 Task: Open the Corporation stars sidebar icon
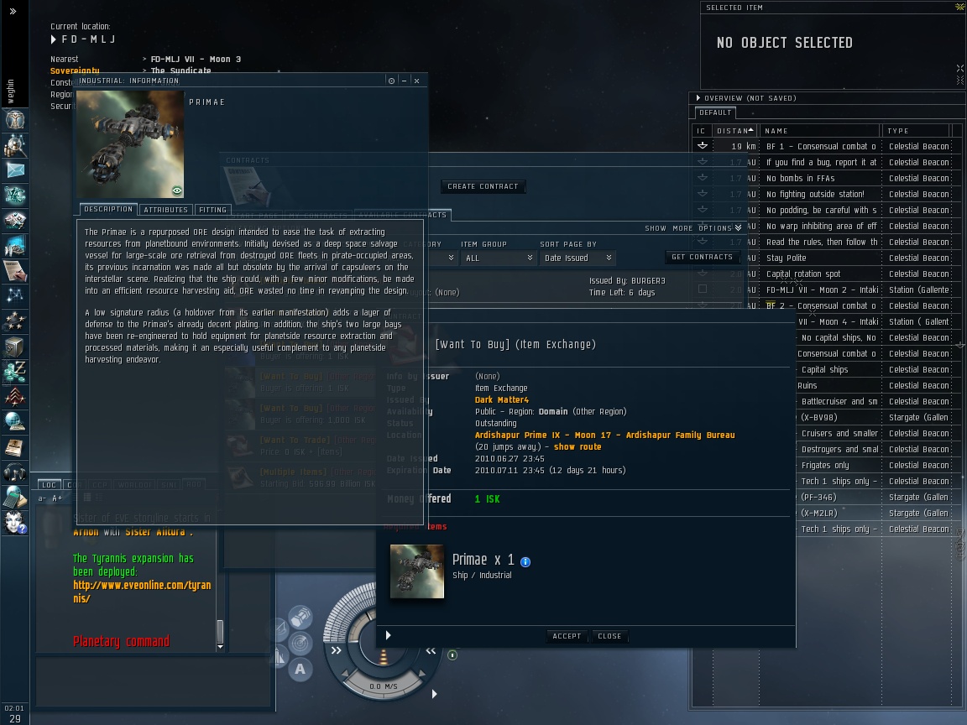click(15, 321)
